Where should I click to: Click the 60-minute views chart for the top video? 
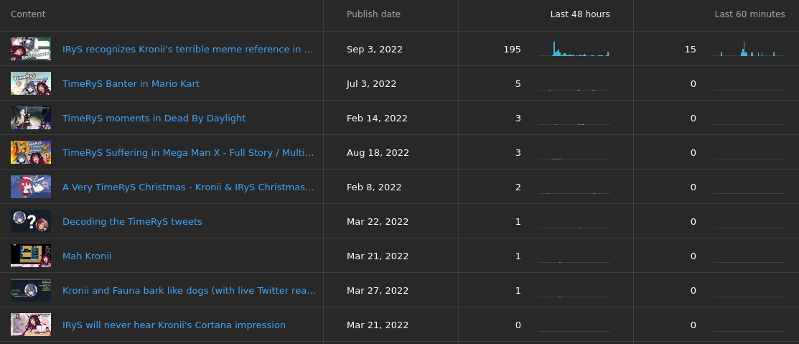[749, 49]
